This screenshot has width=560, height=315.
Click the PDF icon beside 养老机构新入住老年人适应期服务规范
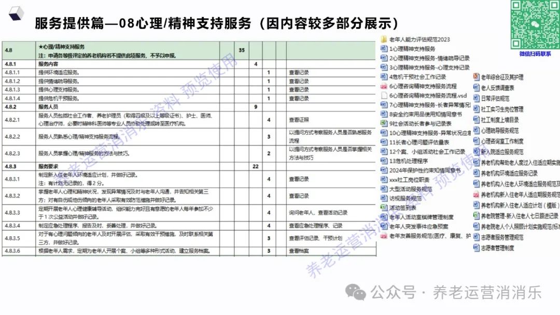coord(476,194)
